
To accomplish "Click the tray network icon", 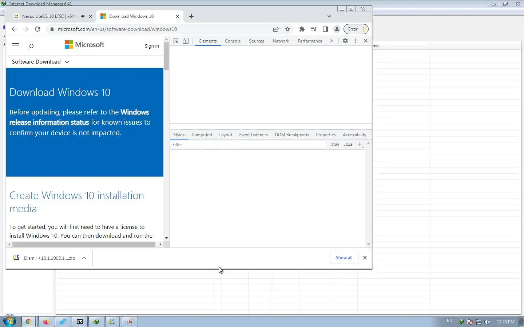I will (x=479, y=322).
